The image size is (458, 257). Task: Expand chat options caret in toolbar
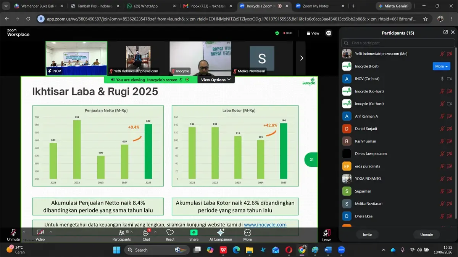pos(155,231)
